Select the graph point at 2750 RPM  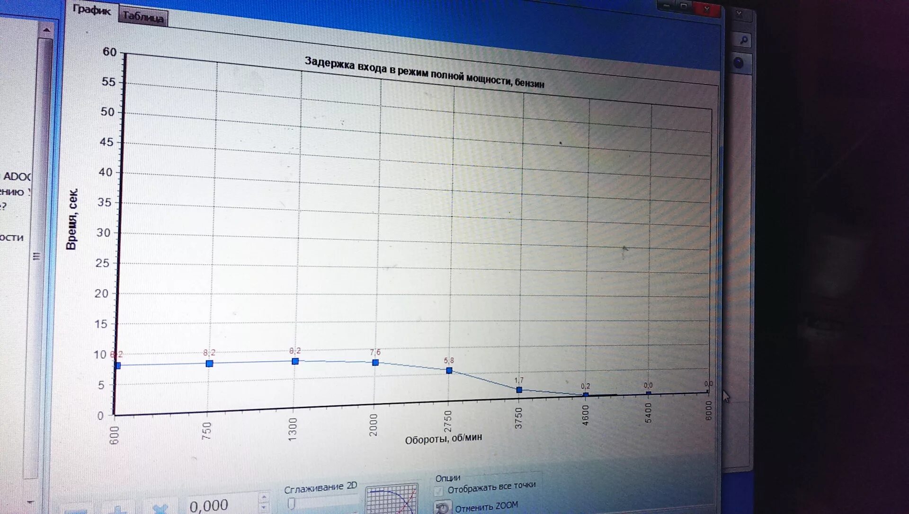[x=449, y=371]
